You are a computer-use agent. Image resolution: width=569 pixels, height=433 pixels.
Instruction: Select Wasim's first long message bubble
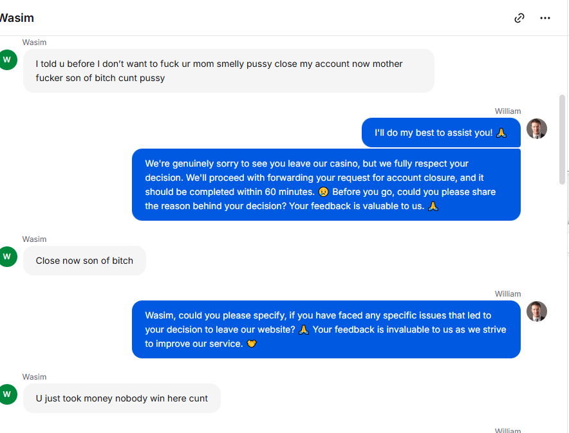tap(229, 71)
